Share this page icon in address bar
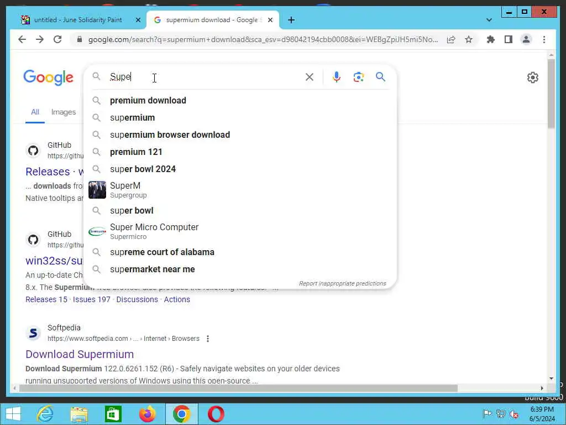Image resolution: width=566 pixels, height=425 pixels. coord(451,39)
